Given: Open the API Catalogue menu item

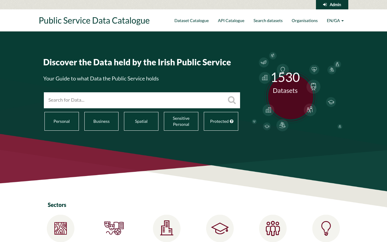Looking at the screenshot, I should coord(231,21).
